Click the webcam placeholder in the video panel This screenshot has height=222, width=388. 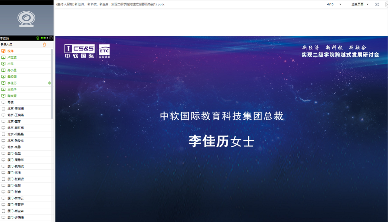click(26, 19)
